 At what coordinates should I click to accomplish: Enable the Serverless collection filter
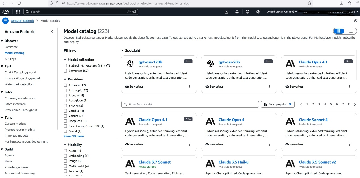[x=65, y=71]
